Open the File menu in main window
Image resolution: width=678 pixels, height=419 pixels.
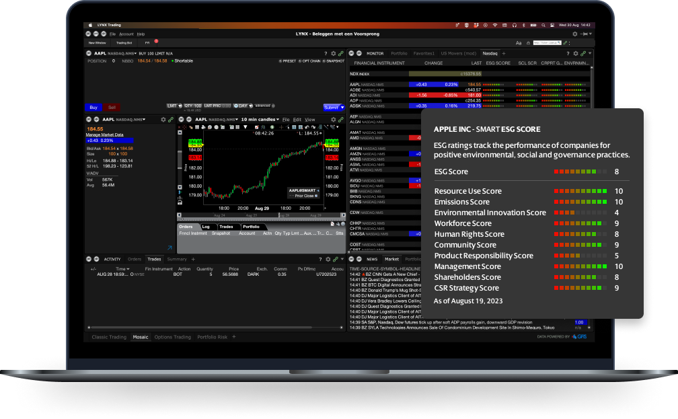(112, 34)
